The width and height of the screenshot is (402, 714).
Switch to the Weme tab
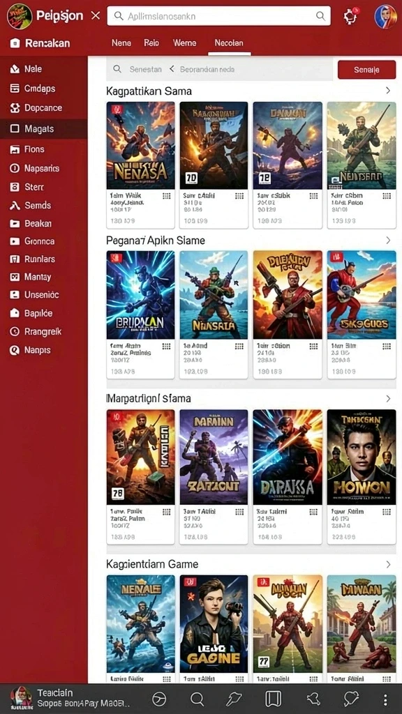[184, 43]
